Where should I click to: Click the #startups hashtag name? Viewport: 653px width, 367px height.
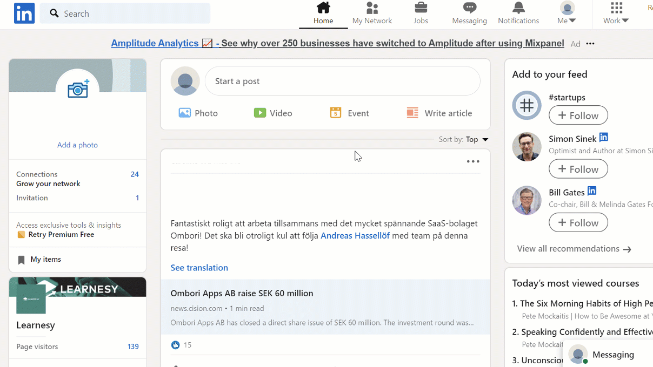(567, 97)
